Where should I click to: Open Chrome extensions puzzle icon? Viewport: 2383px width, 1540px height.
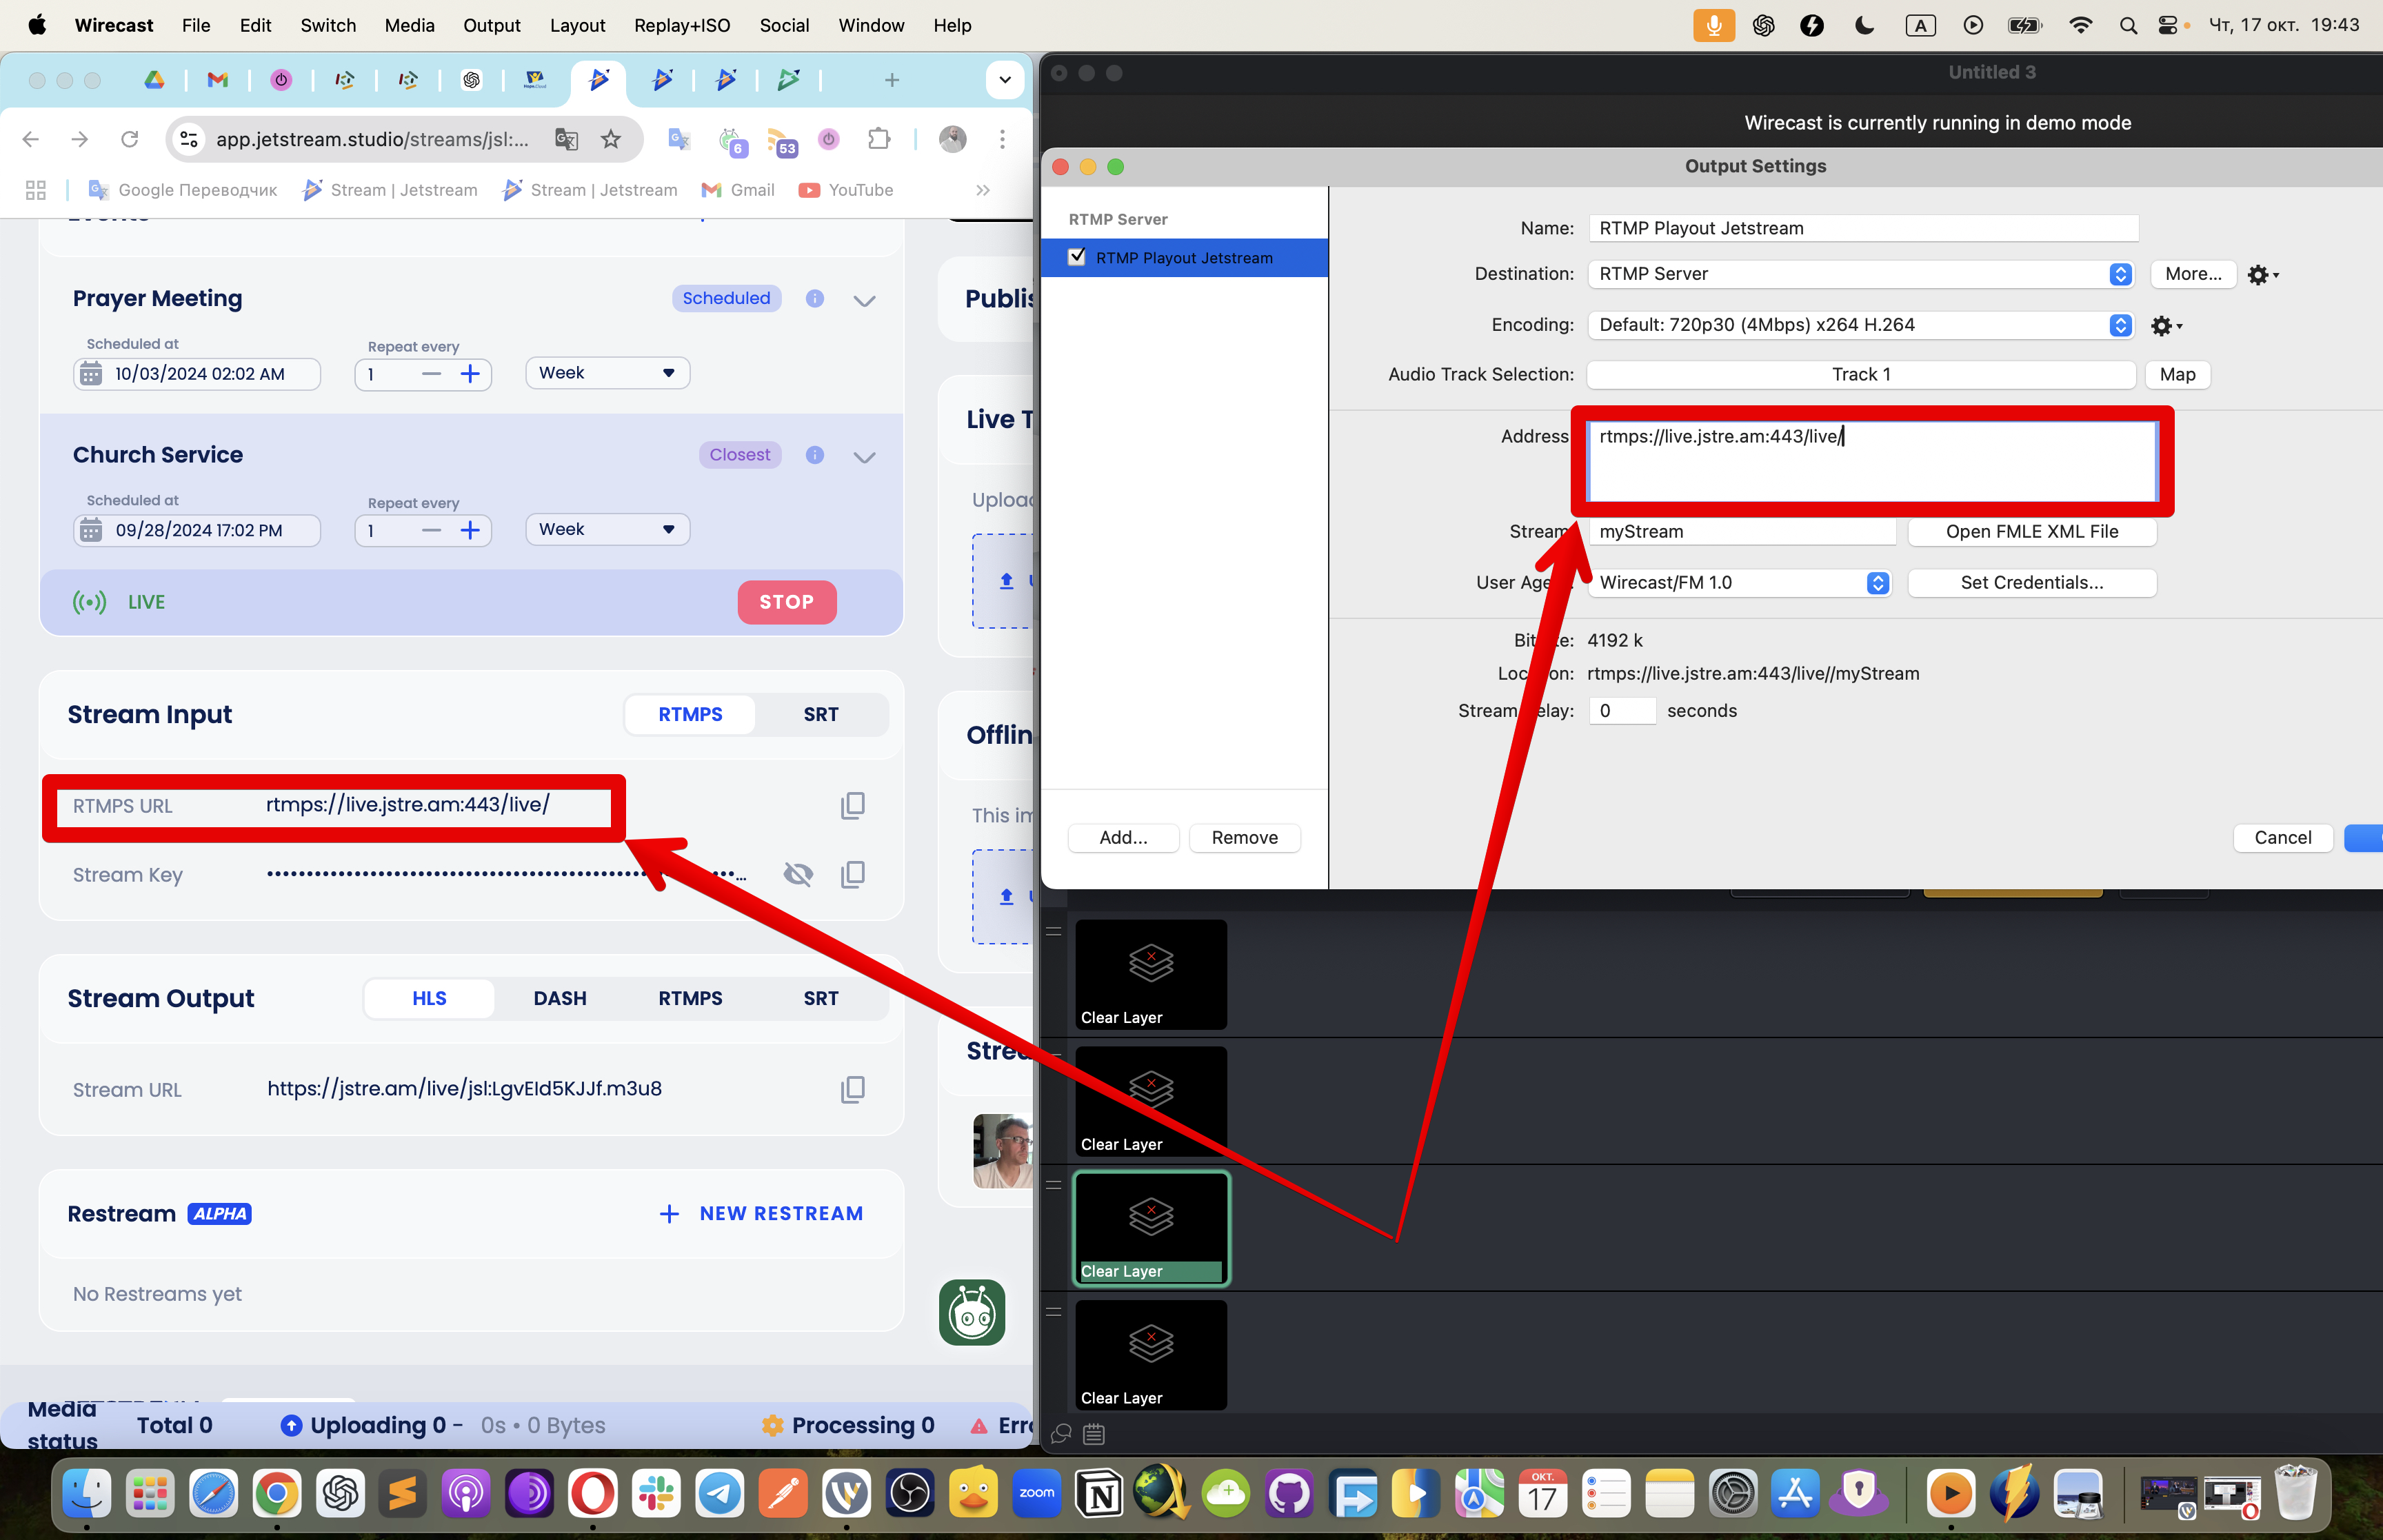(x=878, y=139)
